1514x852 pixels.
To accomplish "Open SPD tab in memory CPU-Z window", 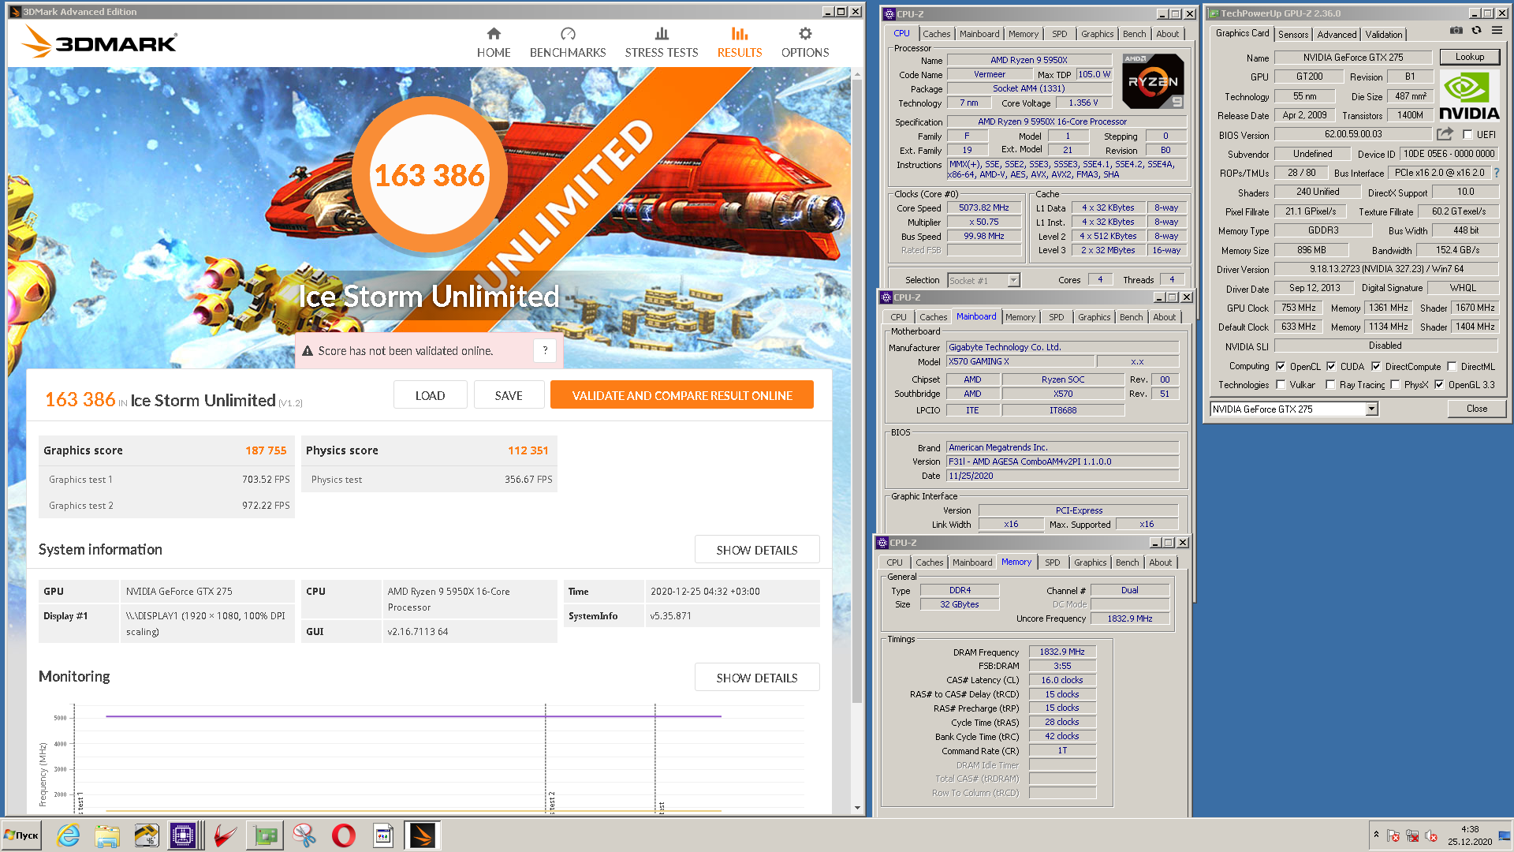I will (x=1052, y=562).
